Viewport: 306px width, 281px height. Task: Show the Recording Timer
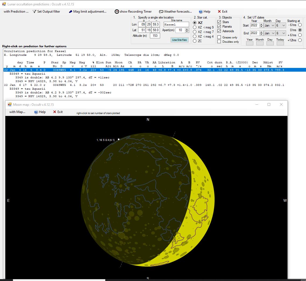click(x=133, y=12)
